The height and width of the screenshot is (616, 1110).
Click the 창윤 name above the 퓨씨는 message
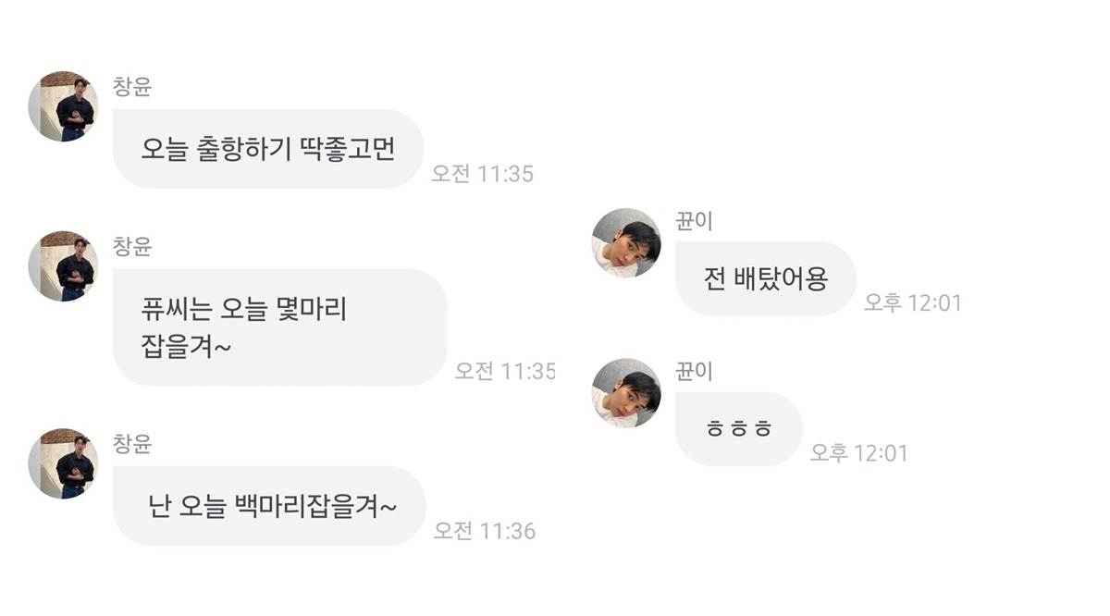(132, 247)
